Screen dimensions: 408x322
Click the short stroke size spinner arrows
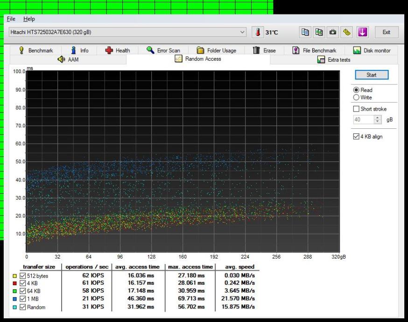378,120
